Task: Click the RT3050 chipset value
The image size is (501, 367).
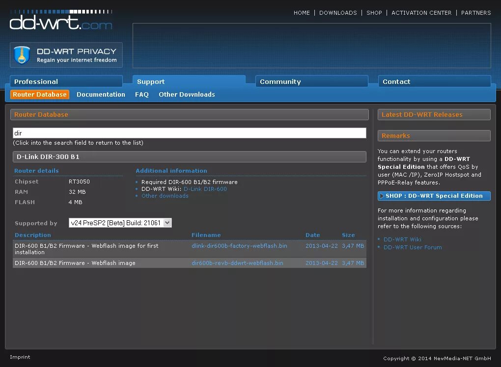Action: tap(79, 182)
